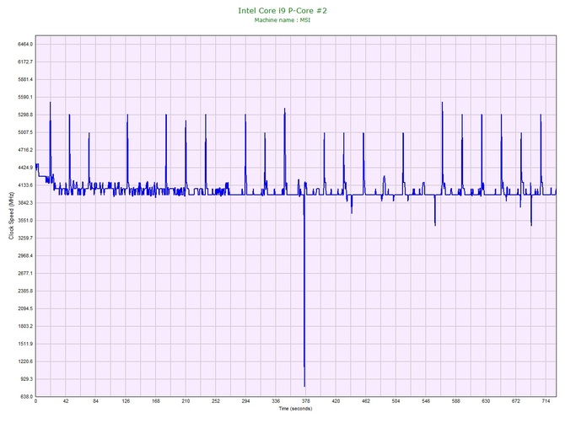This screenshot has width=565, height=423.
Task: Click the 252 tick on time axis
Action: (216, 401)
